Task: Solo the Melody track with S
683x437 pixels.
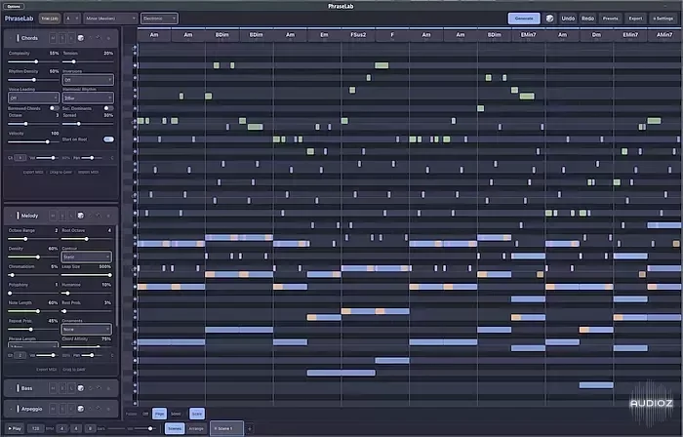Action: click(62, 216)
